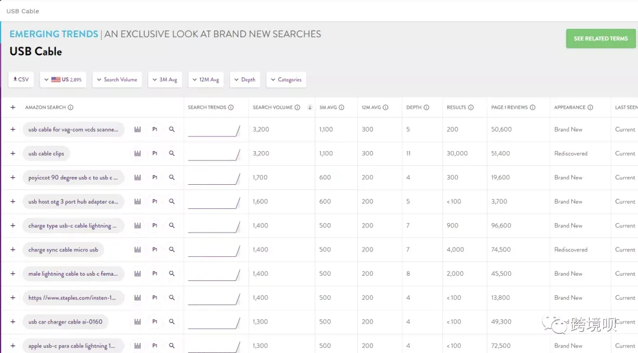Open the US 2,895 country dropdown
Image resolution: width=638 pixels, height=353 pixels.
pyautogui.click(x=63, y=80)
